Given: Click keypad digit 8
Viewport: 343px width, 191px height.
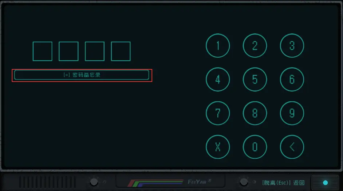Looking at the screenshot, I should [255, 113].
